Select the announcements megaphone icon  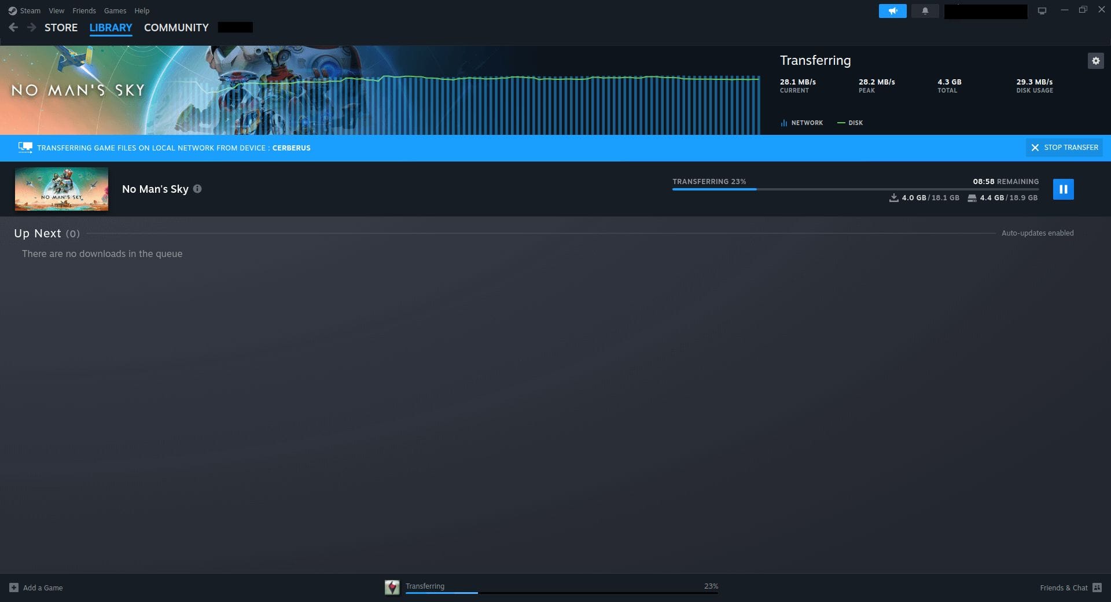(892, 10)
